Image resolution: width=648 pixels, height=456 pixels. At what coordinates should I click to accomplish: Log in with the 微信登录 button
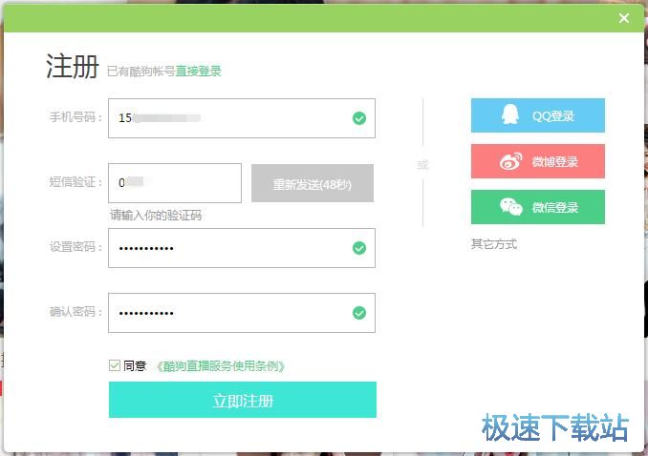(x=538, y=207)
